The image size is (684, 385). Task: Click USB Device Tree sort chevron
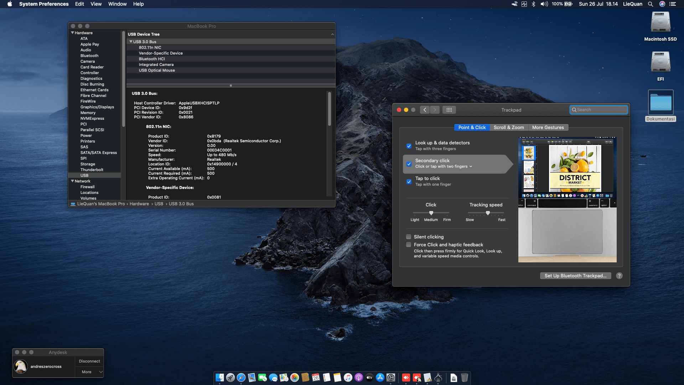[332, 34]
